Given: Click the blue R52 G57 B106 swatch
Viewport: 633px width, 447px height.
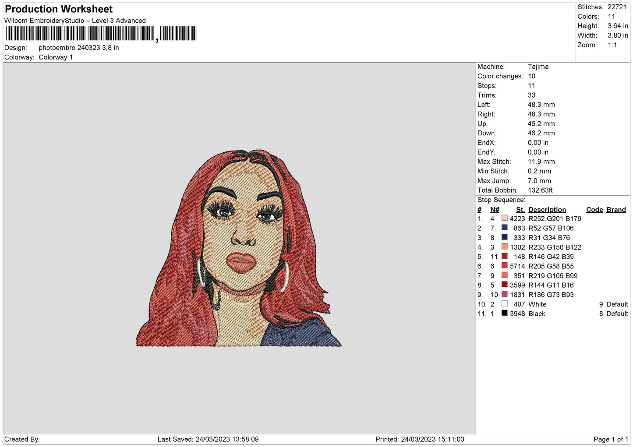Looking at the screenshot, I should click(505, 228).
